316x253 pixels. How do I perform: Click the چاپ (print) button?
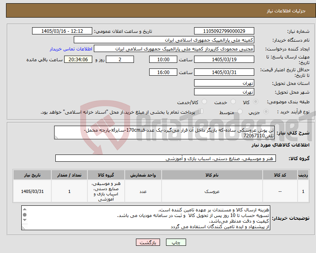(x=176, y=242)
